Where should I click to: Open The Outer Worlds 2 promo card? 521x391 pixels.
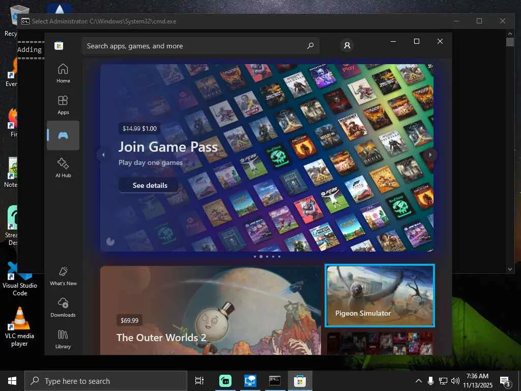click(210, 310)
